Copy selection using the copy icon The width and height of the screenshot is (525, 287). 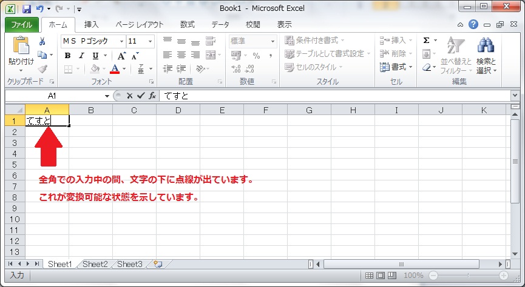[x=42, y=54]
